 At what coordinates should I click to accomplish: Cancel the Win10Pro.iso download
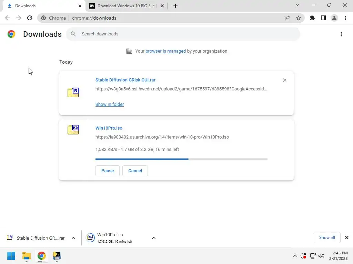click(x=135, y=171)
